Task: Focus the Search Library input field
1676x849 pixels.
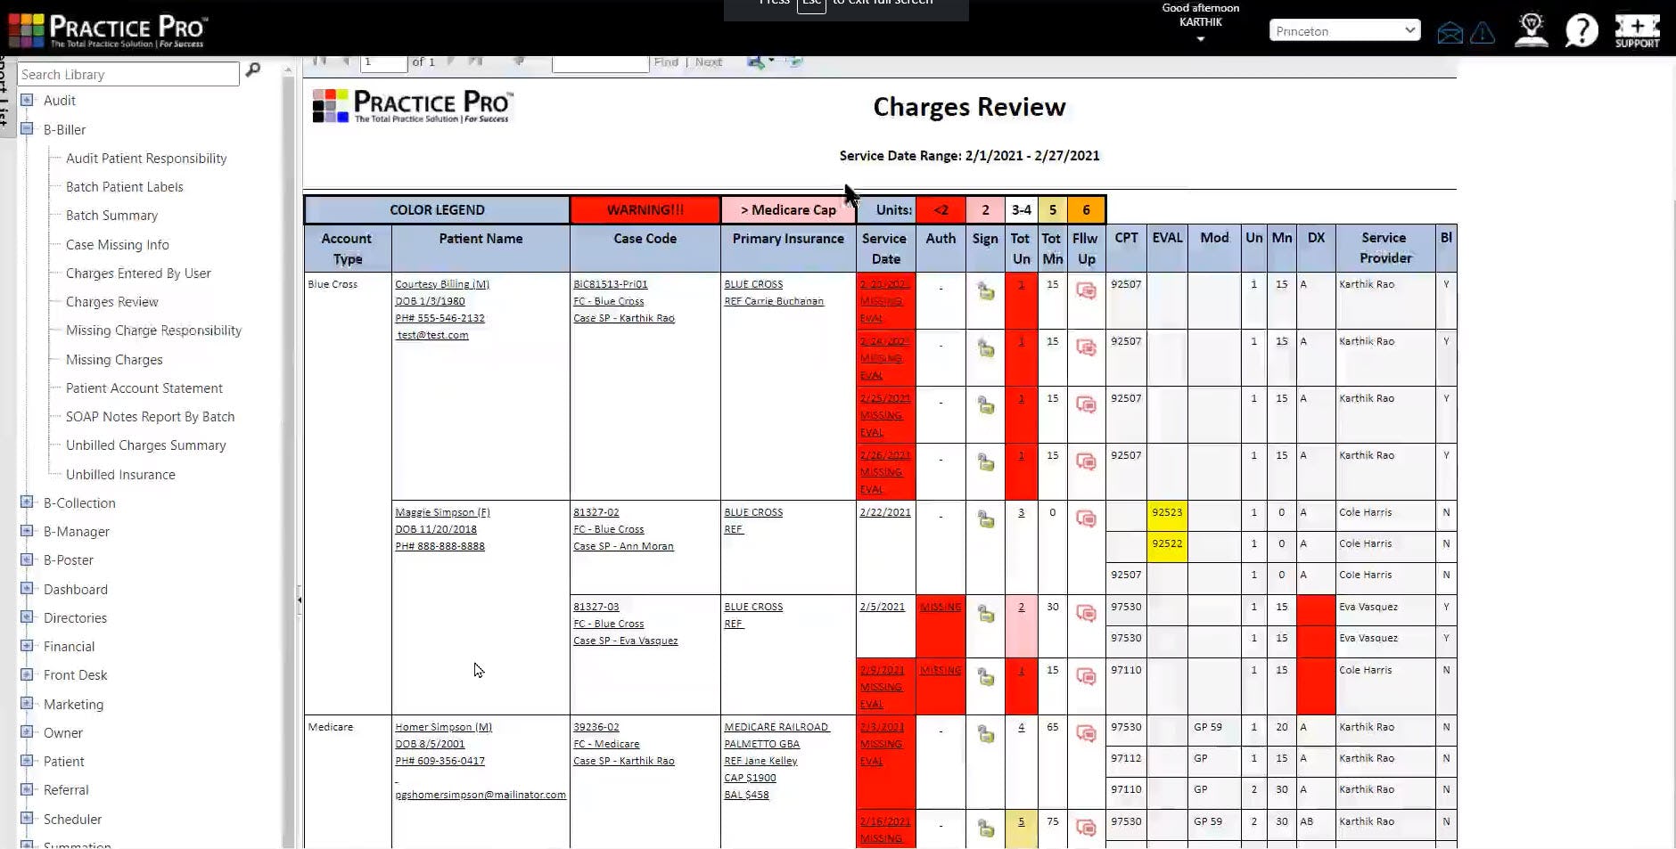Action: tap(128, 74)
